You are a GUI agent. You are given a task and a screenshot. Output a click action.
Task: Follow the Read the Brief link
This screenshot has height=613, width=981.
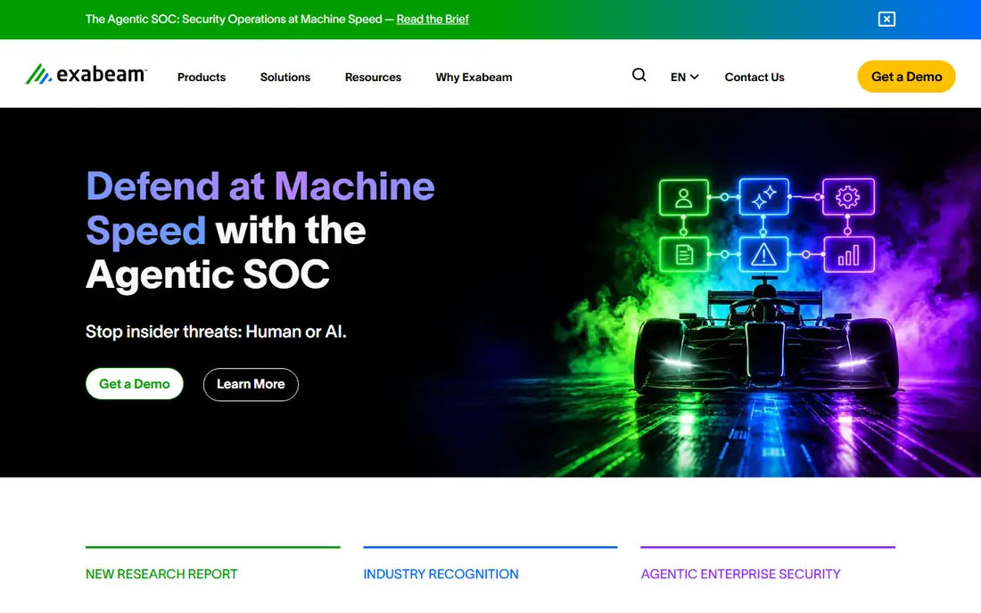coord(433,19)
